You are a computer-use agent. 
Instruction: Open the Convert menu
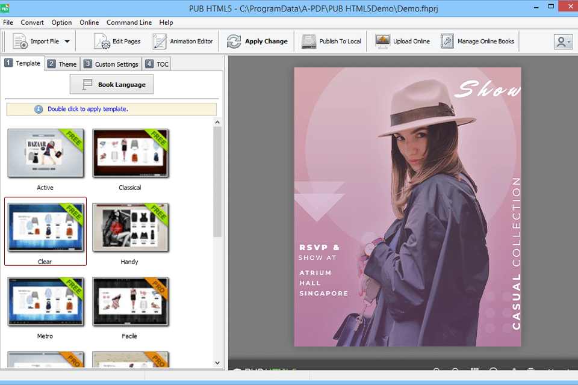coord(32,22)
